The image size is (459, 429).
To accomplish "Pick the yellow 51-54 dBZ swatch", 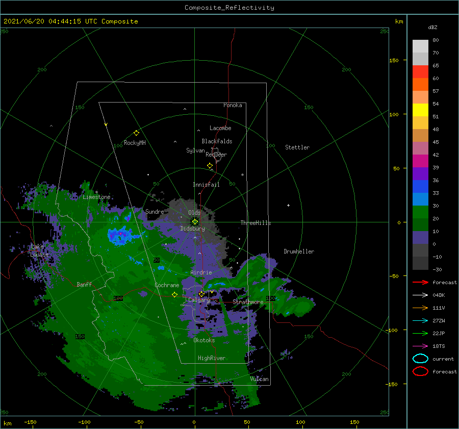I will pyautogui.click(x=420, y=110).
